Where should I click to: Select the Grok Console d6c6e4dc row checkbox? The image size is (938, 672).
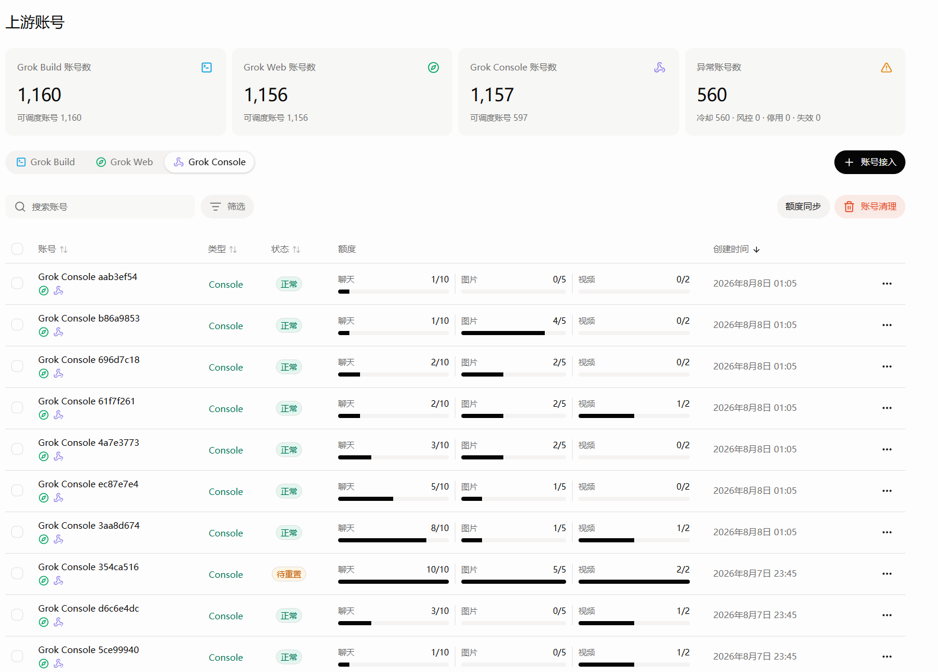[x=17, y=615]
